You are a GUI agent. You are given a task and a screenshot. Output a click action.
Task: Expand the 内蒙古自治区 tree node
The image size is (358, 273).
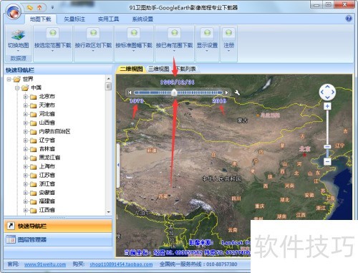[26, 132]
